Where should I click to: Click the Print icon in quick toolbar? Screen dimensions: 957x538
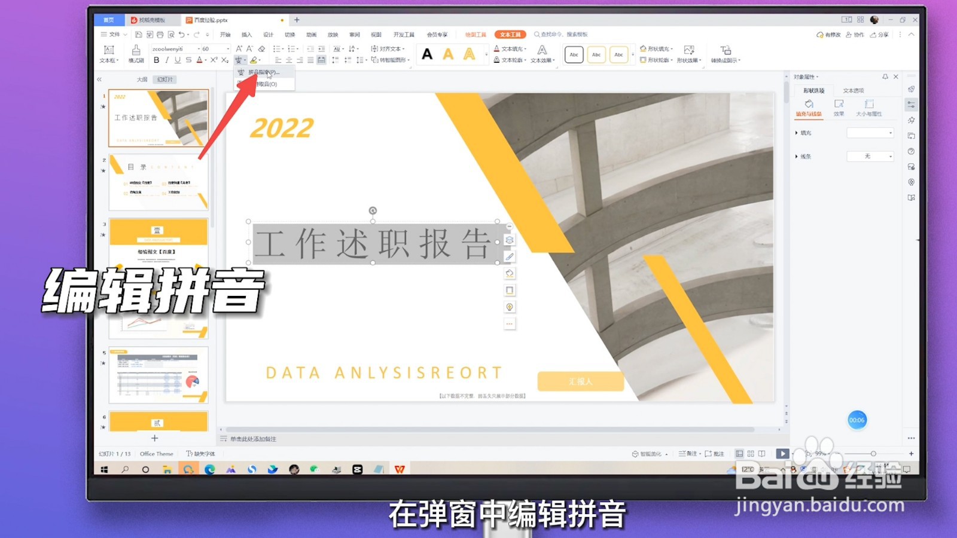click(160, 35)
